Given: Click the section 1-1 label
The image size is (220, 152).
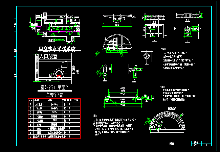Looking at the screenshot, I should click(154, 22).
